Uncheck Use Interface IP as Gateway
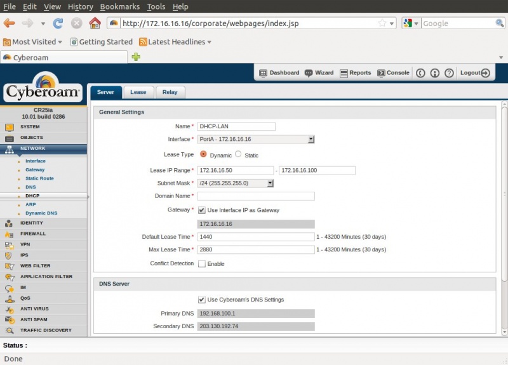 (202, 210)
